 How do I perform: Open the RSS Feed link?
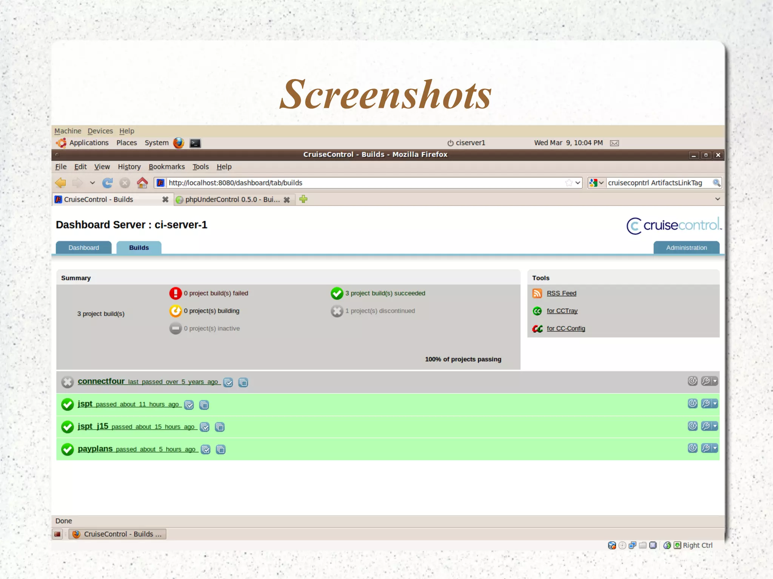tap(561, 293)
